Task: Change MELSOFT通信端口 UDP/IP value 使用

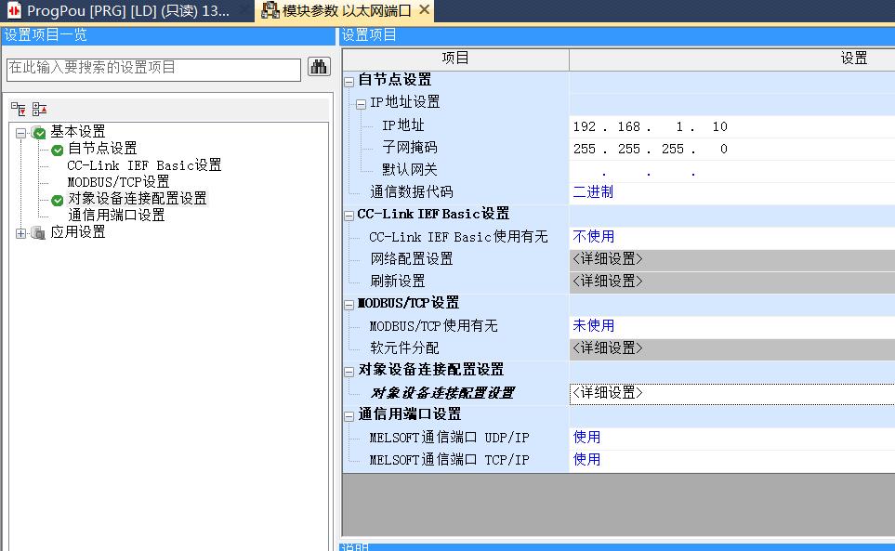Action: pos(730,438)
